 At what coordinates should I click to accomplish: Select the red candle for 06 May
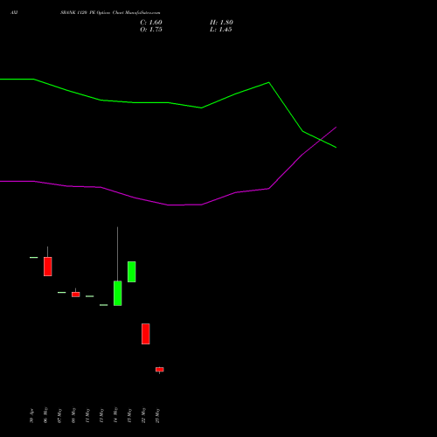(48, 267)
